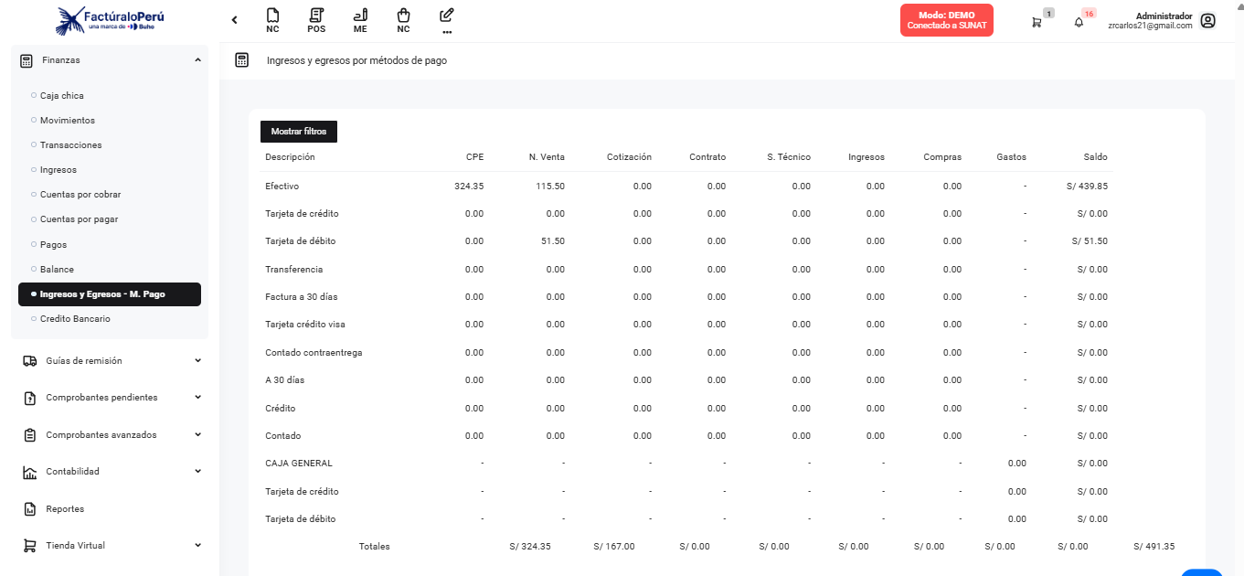
Task: Collapse the sidebar with the back arrow
Action: pyautogui.click(x=235, y=20)
